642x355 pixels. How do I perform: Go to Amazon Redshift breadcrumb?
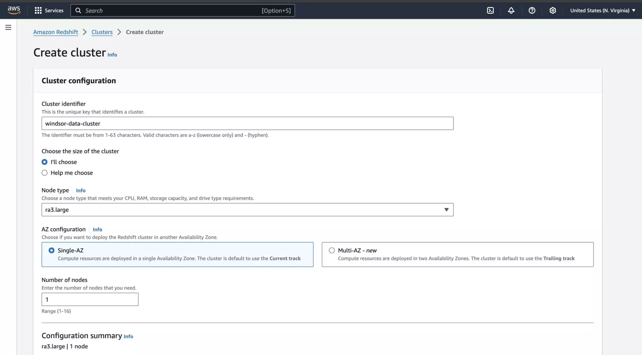point(55,32)
